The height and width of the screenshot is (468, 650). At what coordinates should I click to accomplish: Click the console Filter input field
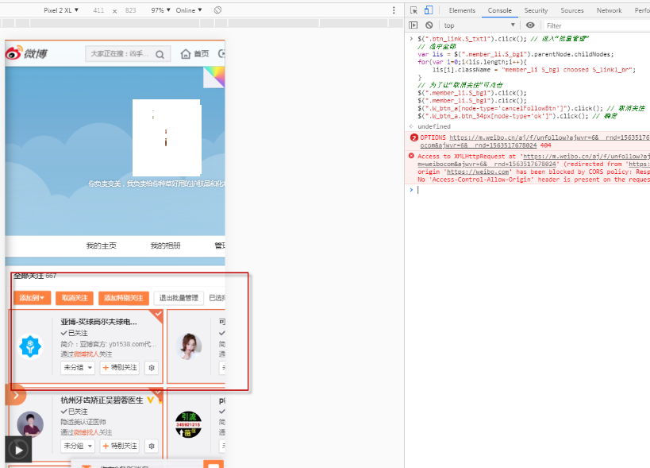click(587, 25)
